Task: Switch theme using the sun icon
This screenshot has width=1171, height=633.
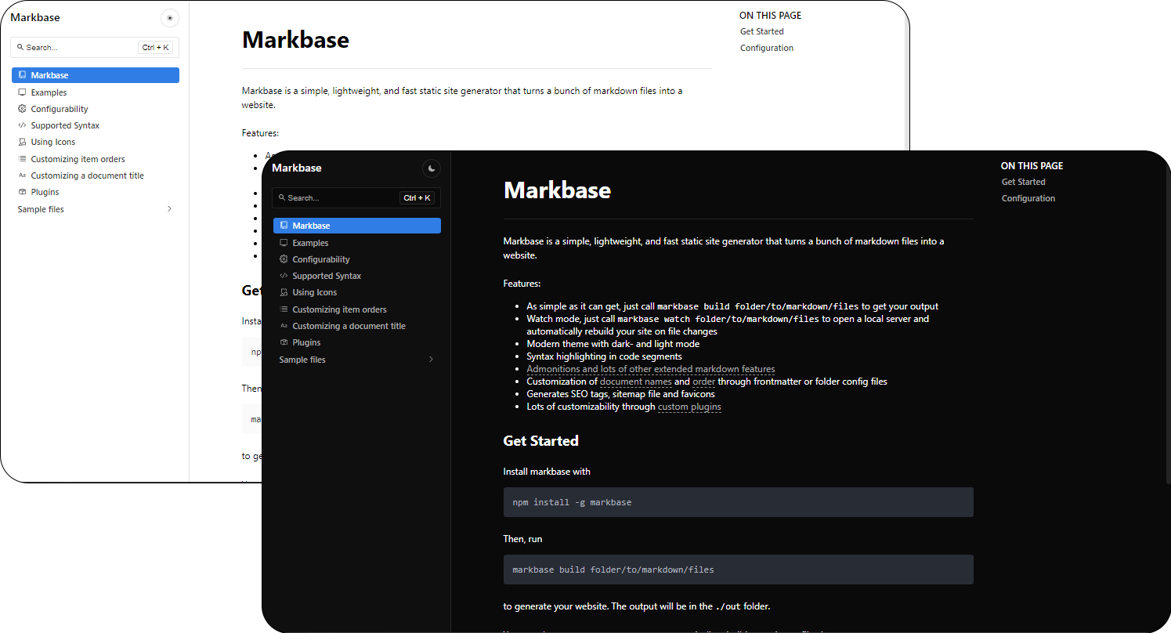Action: [170, 17]
